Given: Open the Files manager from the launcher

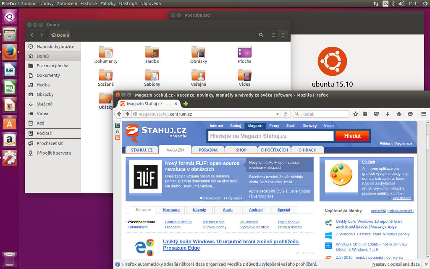Looking at the screenshot, I should coord(10,34).
